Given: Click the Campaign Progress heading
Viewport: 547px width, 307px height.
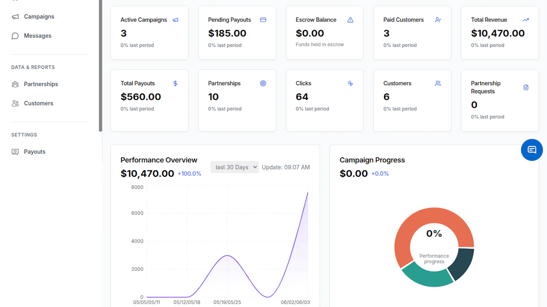Looking at the screenshot, I should 372,160.
